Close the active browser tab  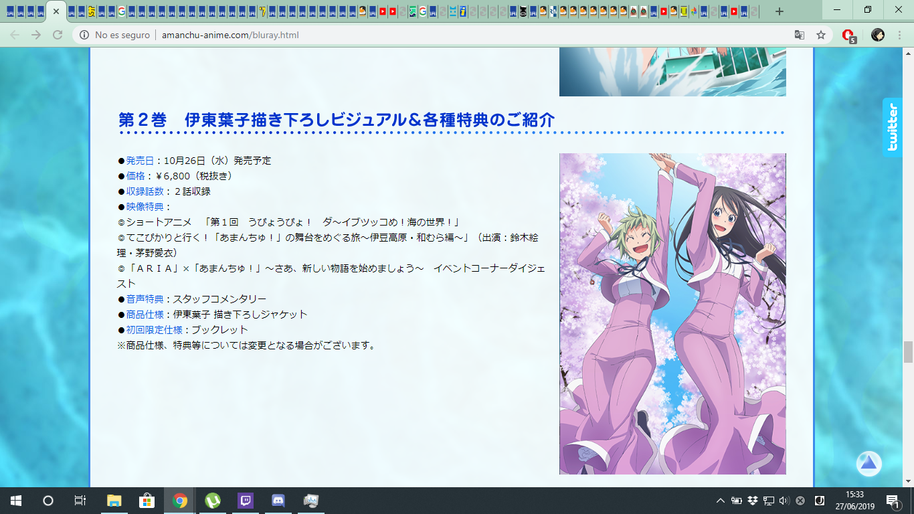coord(56,11)
